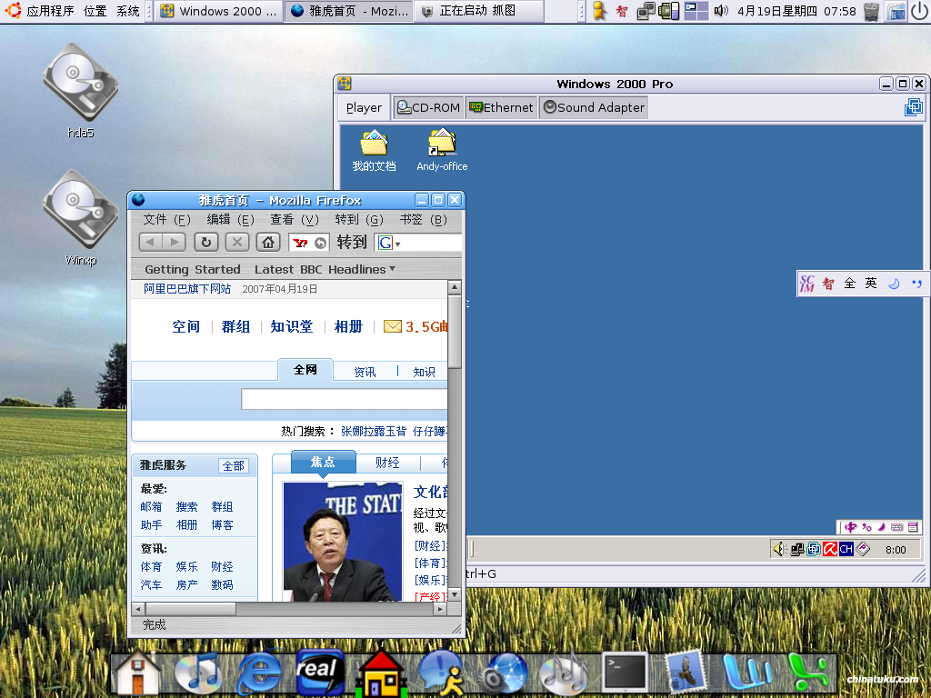The width and height of the screenshot is (931, 698).
Task: Click the speaker icon in Windows 2000 tray
Action: [779, 549]
